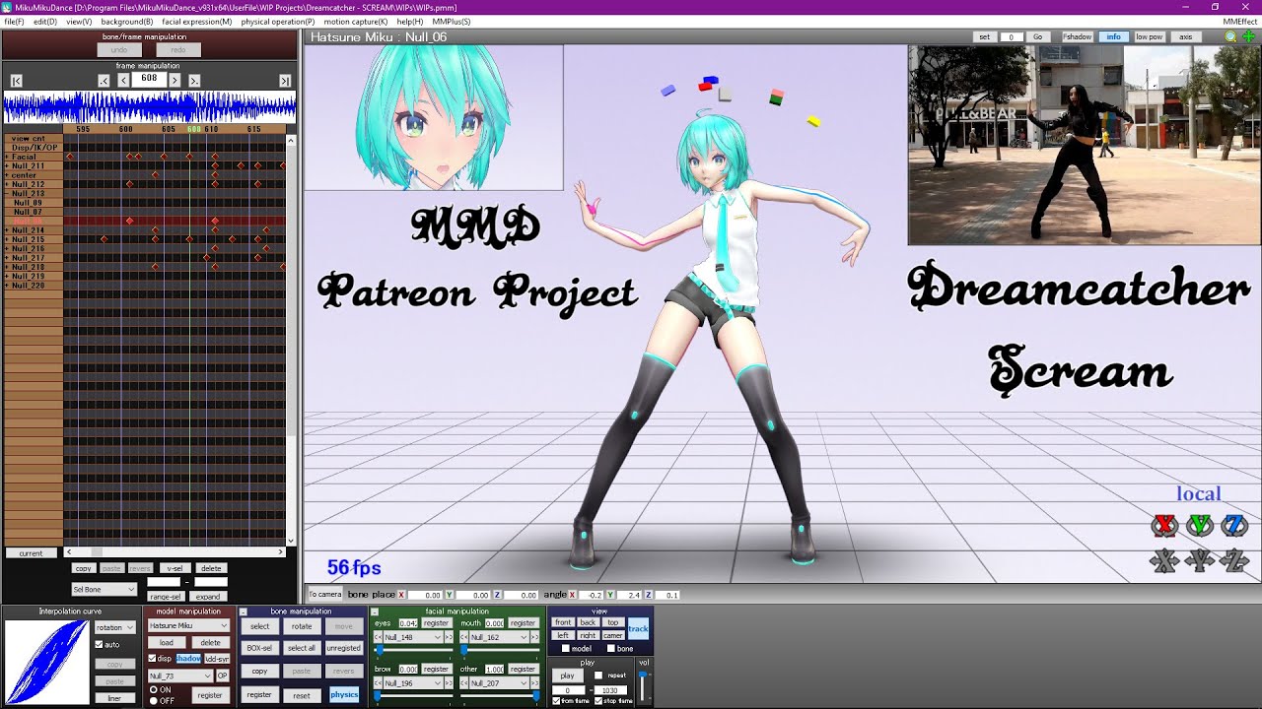Open the facial expression(M) menu
Viewport: 1262px width, 709px height.
(197, 21)
